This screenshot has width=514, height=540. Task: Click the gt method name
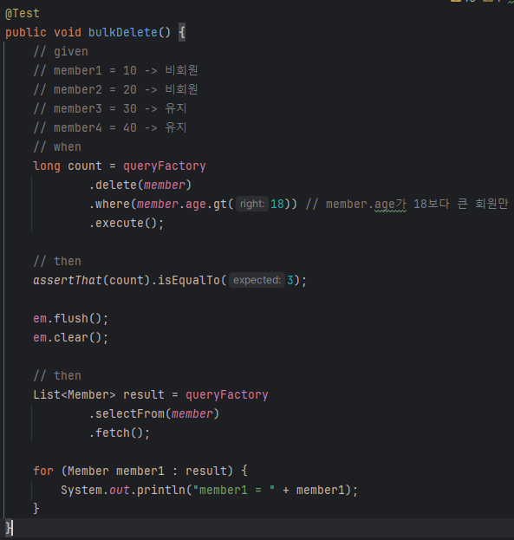point(220,205)
